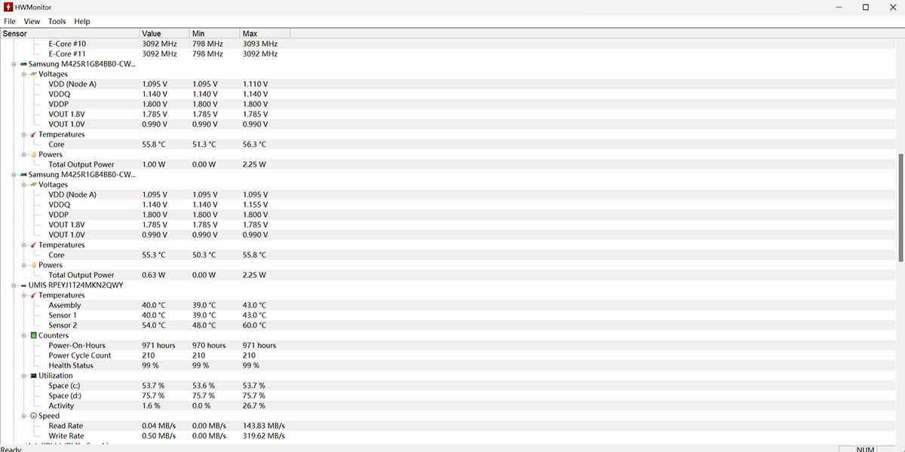Viewport: 905px width, 452px height.
Task: Click the Max column header
Action: tap(264, 33)
